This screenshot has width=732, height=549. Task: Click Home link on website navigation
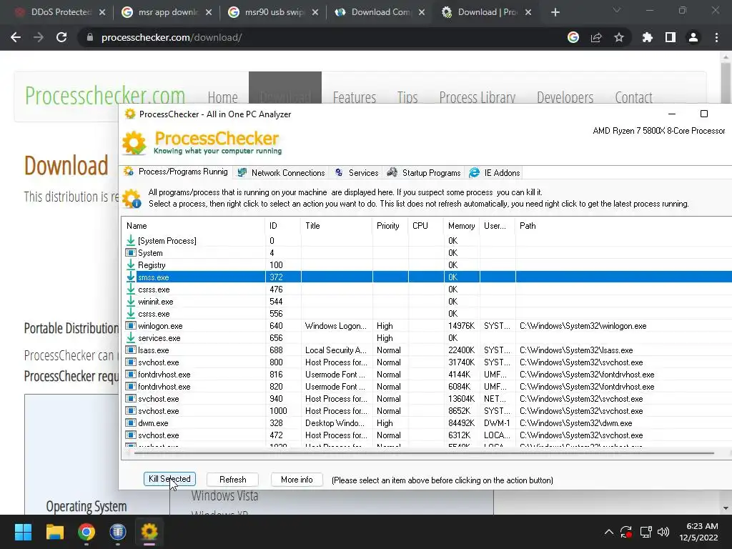click(223, 97)
